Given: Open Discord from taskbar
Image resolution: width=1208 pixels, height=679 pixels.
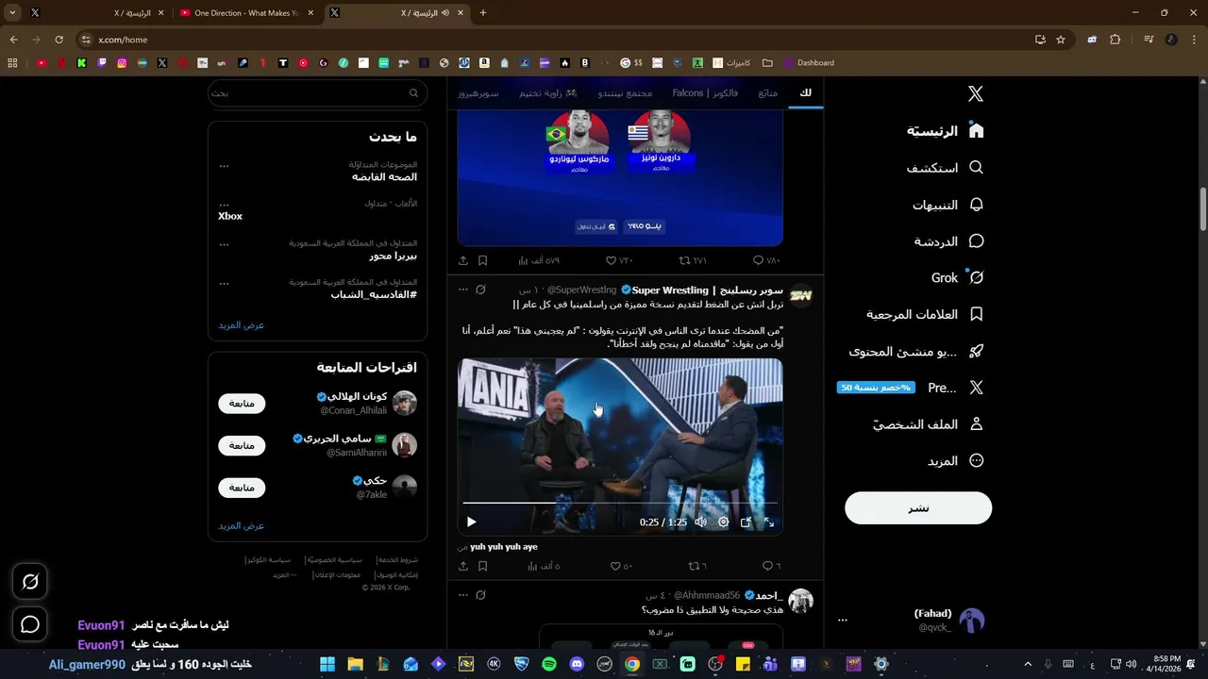Looking at the screenshot, I should tap(577, 664).
